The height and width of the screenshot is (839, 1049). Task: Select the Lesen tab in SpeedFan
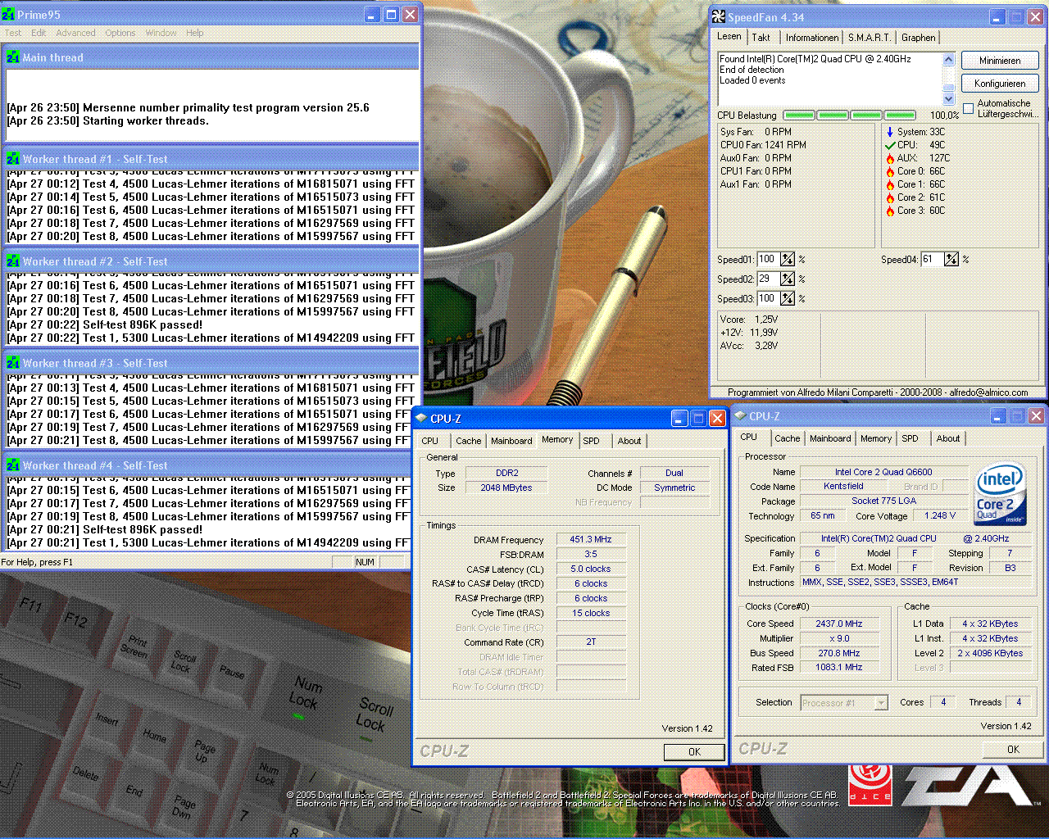(729, 36)
